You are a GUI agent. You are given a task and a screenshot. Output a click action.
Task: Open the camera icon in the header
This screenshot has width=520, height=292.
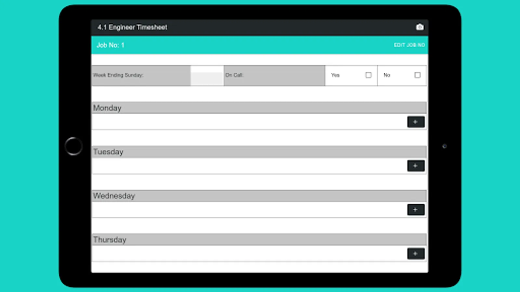coord(420,27)
